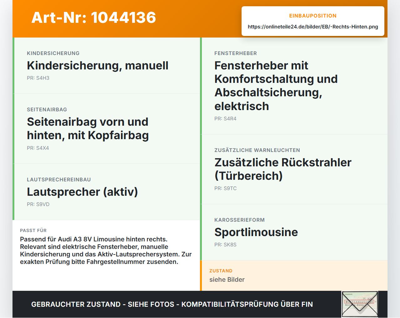
Task: Click the KINDERSICHERUNG label
Action: (53, 53)
